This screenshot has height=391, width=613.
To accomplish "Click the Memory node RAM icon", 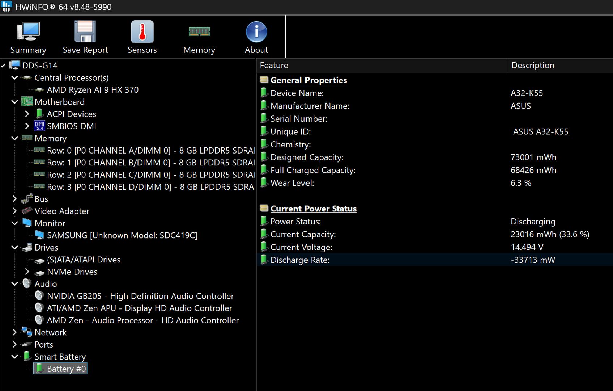I will click(27, 138).
